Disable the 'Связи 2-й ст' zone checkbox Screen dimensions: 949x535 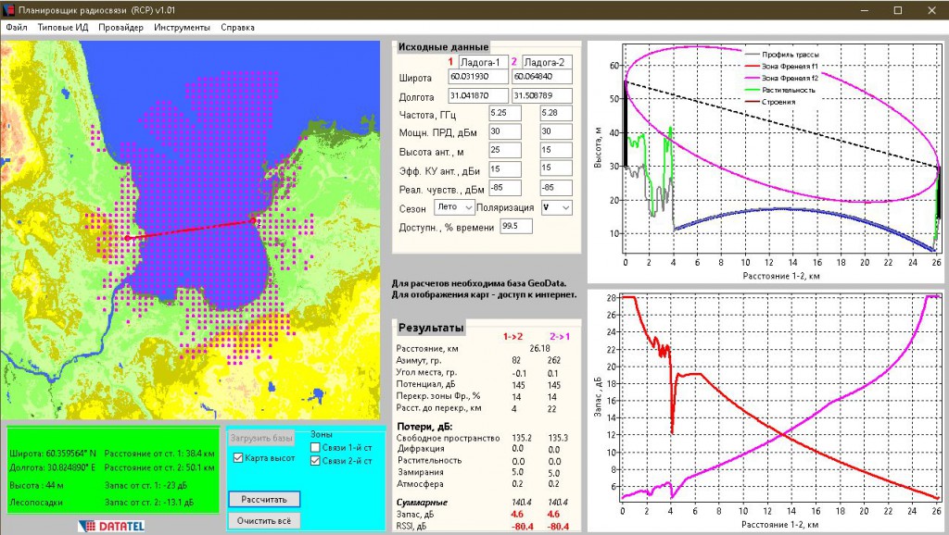click(316, 462)
